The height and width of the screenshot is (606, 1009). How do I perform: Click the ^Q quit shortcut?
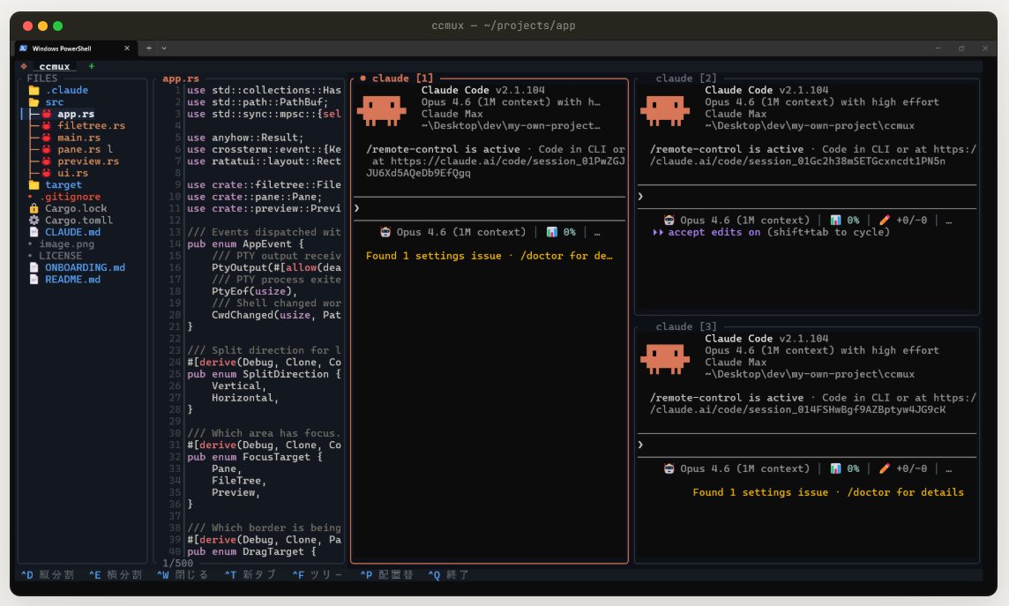coord(449,574)
